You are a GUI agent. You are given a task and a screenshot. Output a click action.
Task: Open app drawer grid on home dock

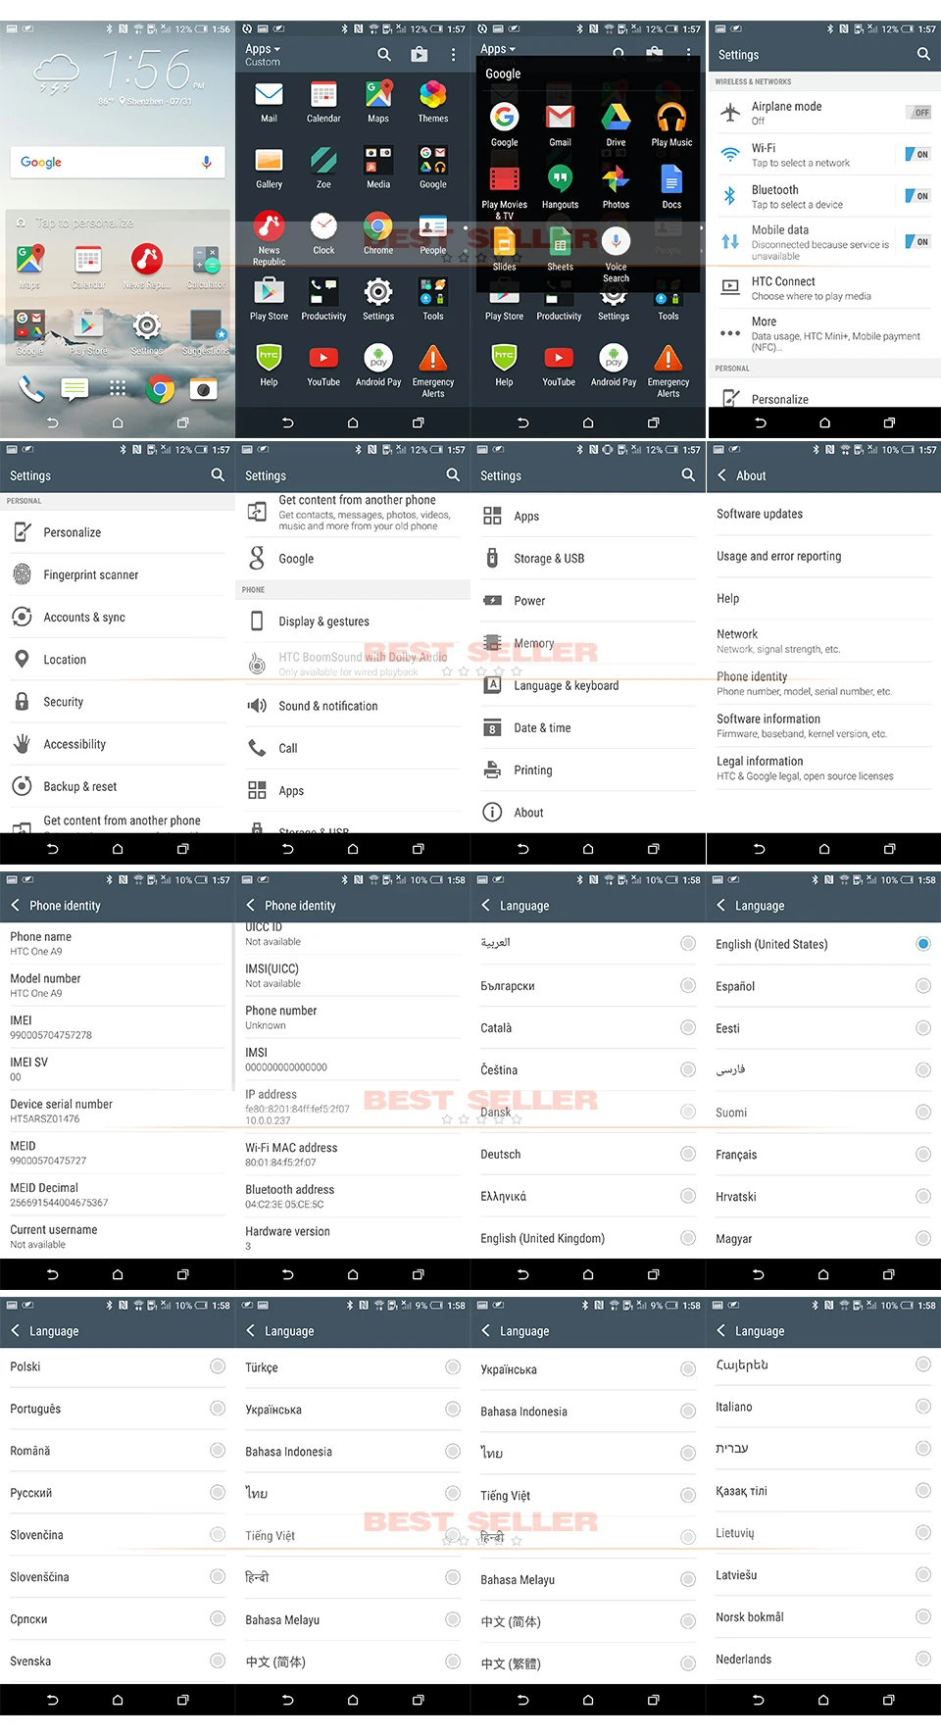point(118,389)
